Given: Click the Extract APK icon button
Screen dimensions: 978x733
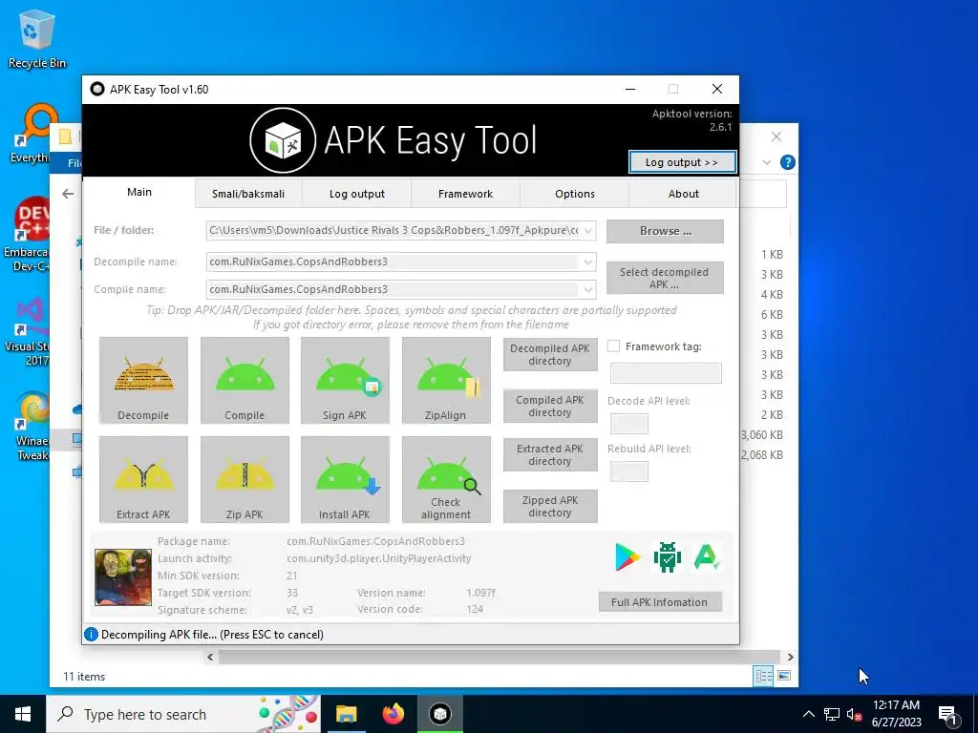Looking at the screenshot, I should click(143, 479).
